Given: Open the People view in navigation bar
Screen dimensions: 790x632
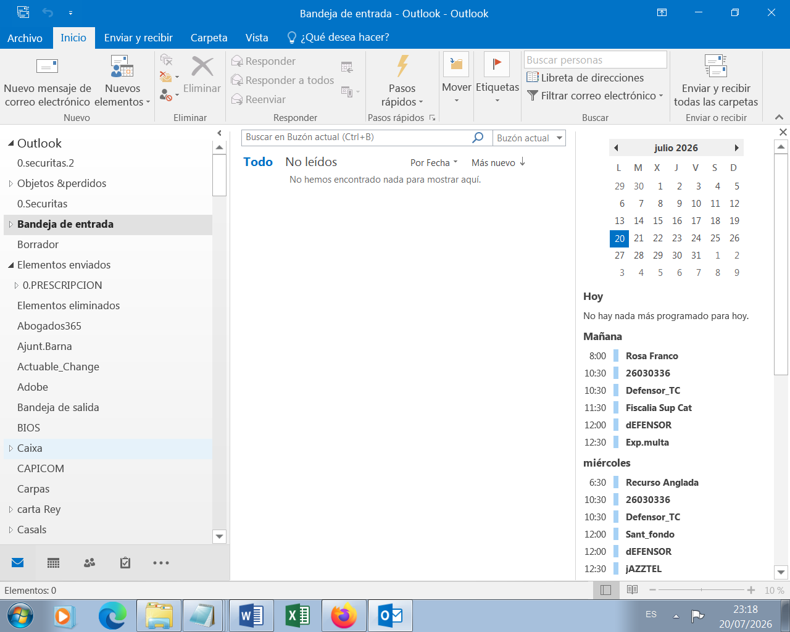Looking at the screenshot, I should pos(89,562).
